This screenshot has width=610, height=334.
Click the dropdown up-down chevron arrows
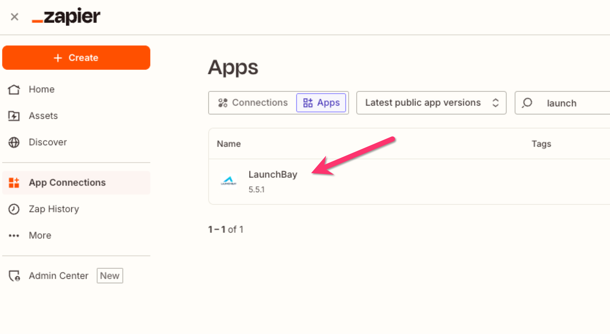pos(496,103)
